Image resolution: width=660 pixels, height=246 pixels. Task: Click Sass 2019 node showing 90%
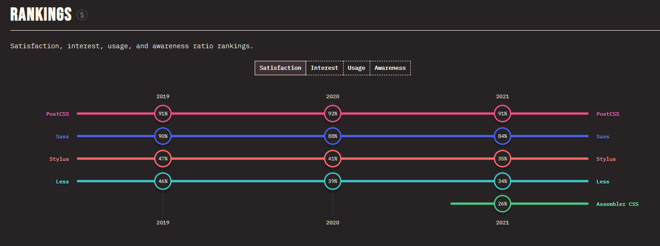click(163, 136)
